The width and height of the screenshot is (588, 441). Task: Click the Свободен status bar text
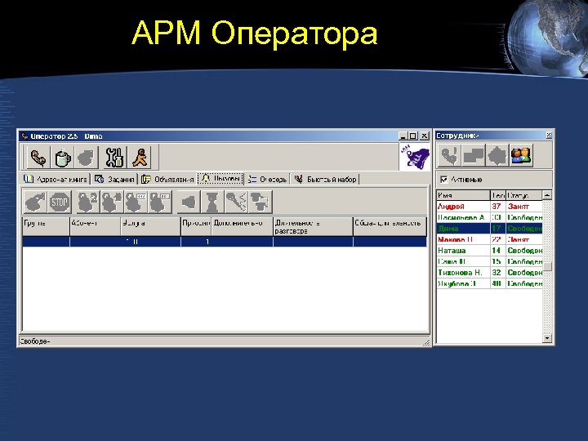coord(35,341)
